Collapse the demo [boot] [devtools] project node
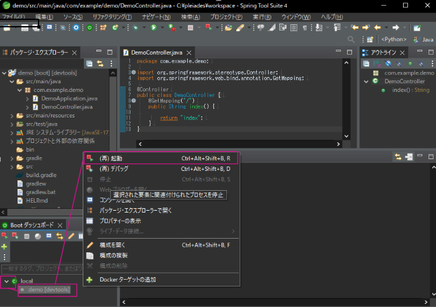 tap(4, 73)
